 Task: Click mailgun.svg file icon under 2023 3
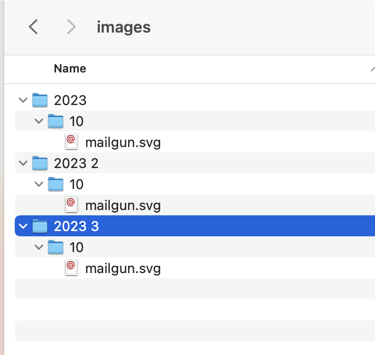(x=71, y=268)
